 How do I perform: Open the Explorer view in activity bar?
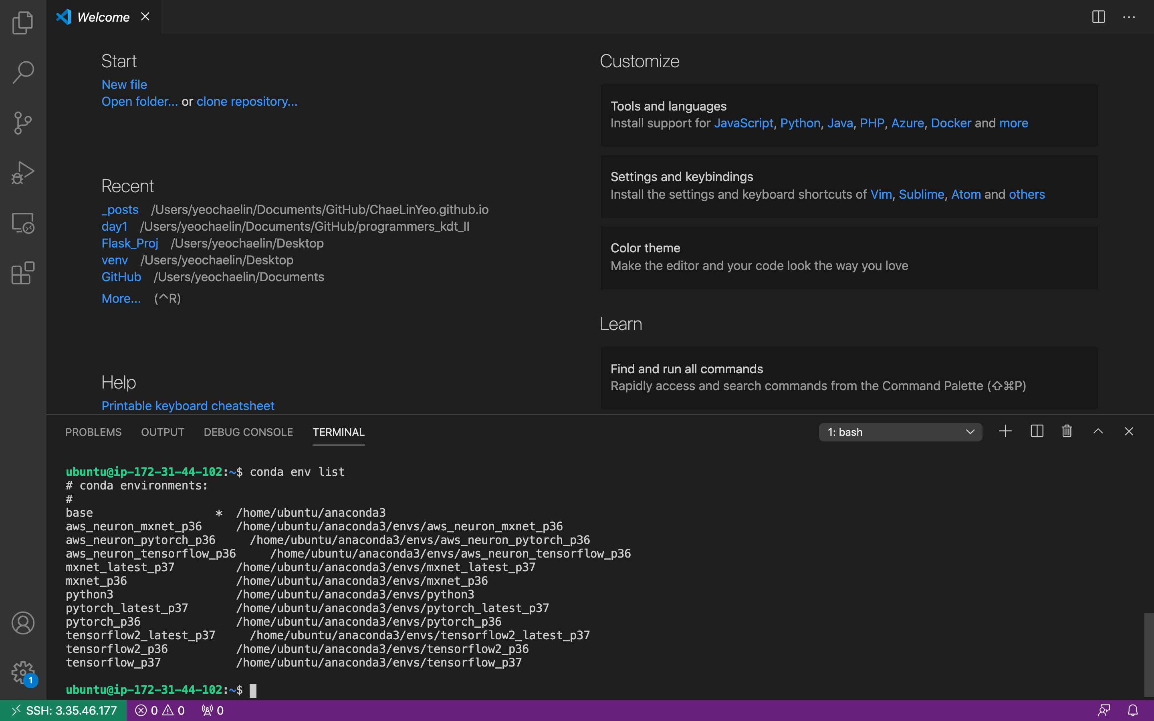[x=23, y=22]
